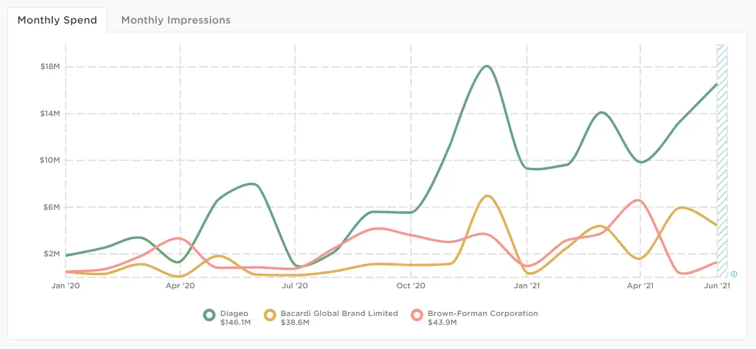
Task: Click the $10M y-axis label
Action: pyautogui.click(x=49, y=160)
